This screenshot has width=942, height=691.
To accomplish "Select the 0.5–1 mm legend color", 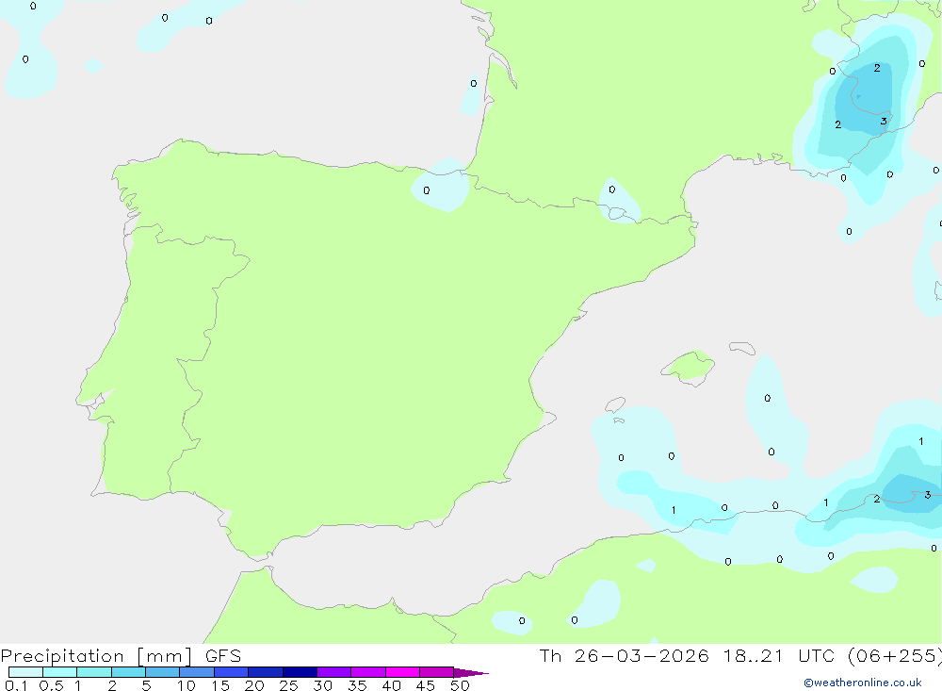I will coord(59,672).
